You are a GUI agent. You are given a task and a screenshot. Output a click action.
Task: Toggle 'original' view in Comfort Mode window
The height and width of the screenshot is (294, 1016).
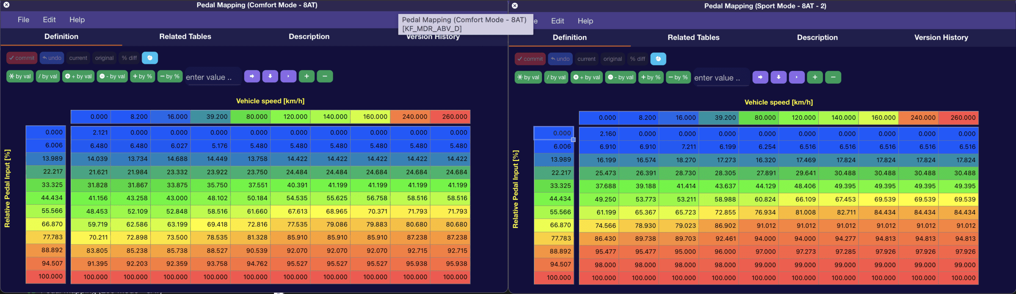click(104, 58)
